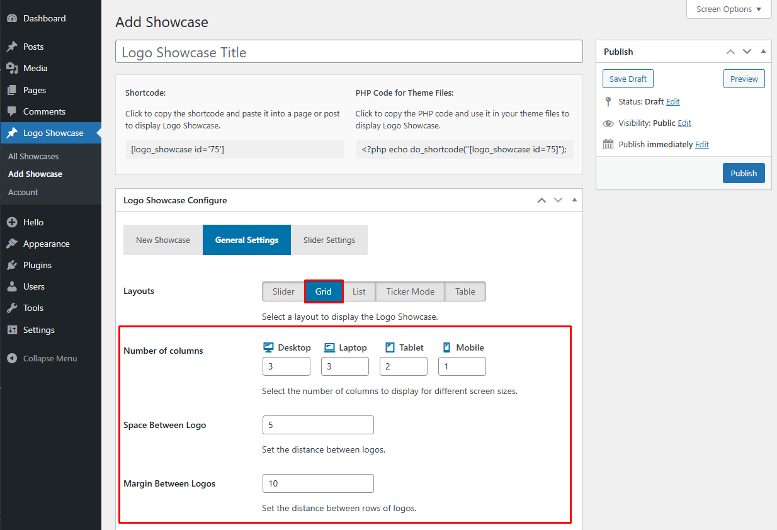Click the Space Between Logo input

click(318, 426)
